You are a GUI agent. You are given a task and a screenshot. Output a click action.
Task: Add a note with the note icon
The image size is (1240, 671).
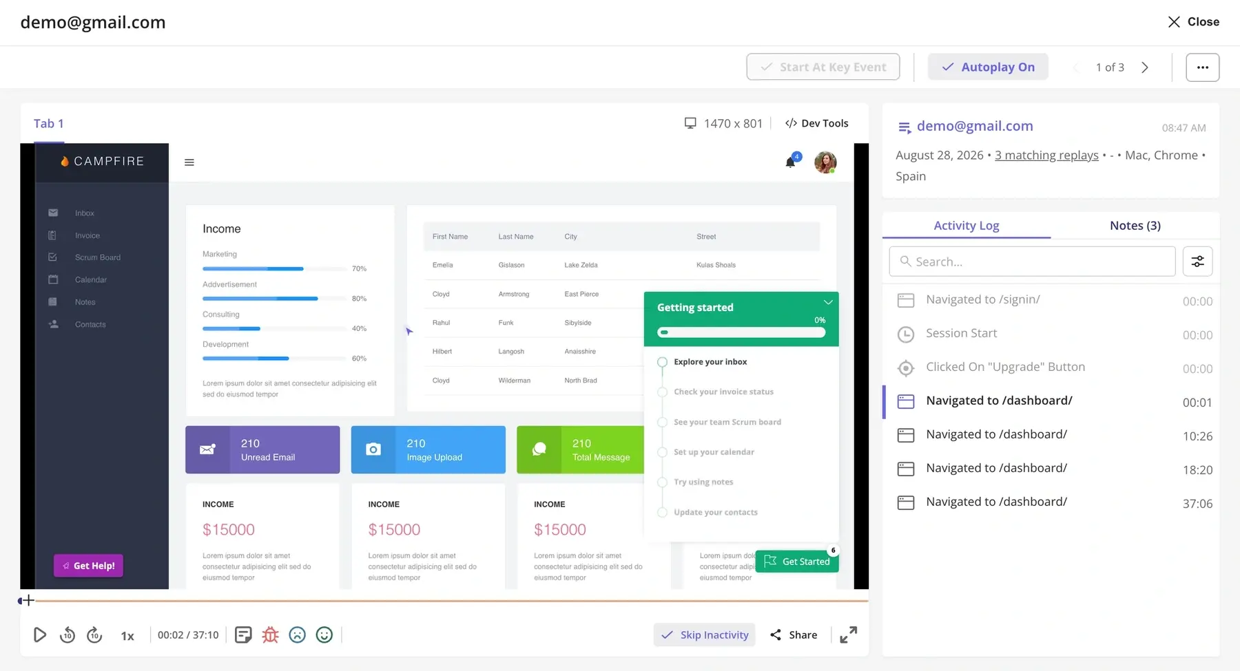pyautogui.click(x=243, y=635)
